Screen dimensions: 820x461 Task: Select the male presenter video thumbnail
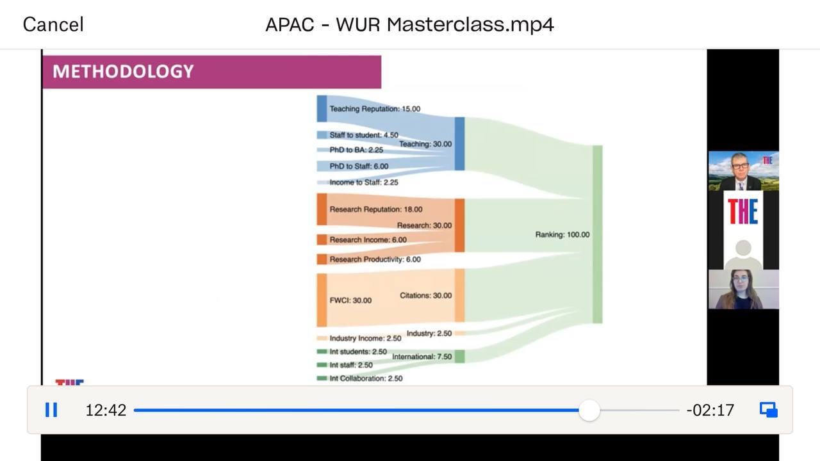click(x=743, y=171)
